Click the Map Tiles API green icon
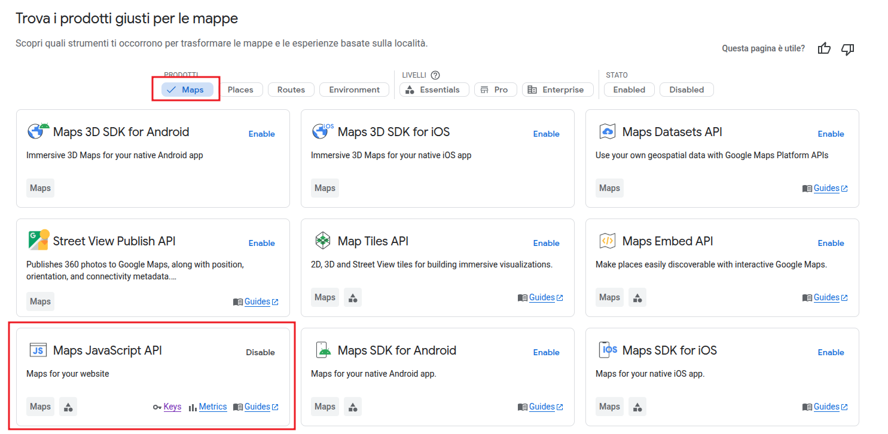This screenshot has width=888, height=434. pyautogui.click(x=323, y=241)
